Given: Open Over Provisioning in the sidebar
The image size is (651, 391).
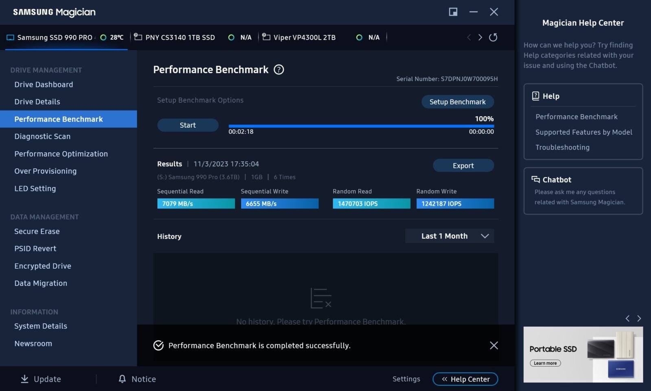Looking at the screenshot, I should pyautogui.click(x=68, y=171).
